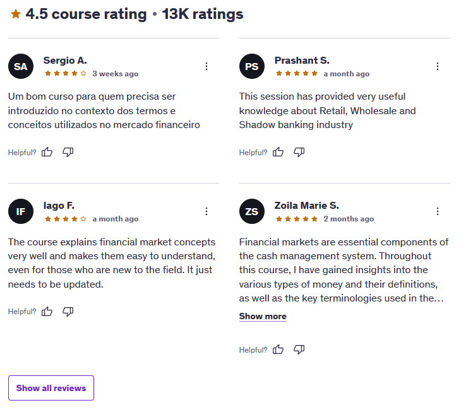Open options menu for Sergio A.'s review
The width and height of the screenshot is (461, 410).
(x=207, y=66)
